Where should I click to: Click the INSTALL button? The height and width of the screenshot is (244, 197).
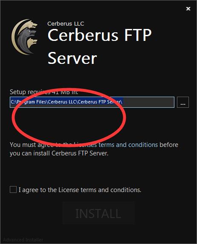(x=98, y=213)
